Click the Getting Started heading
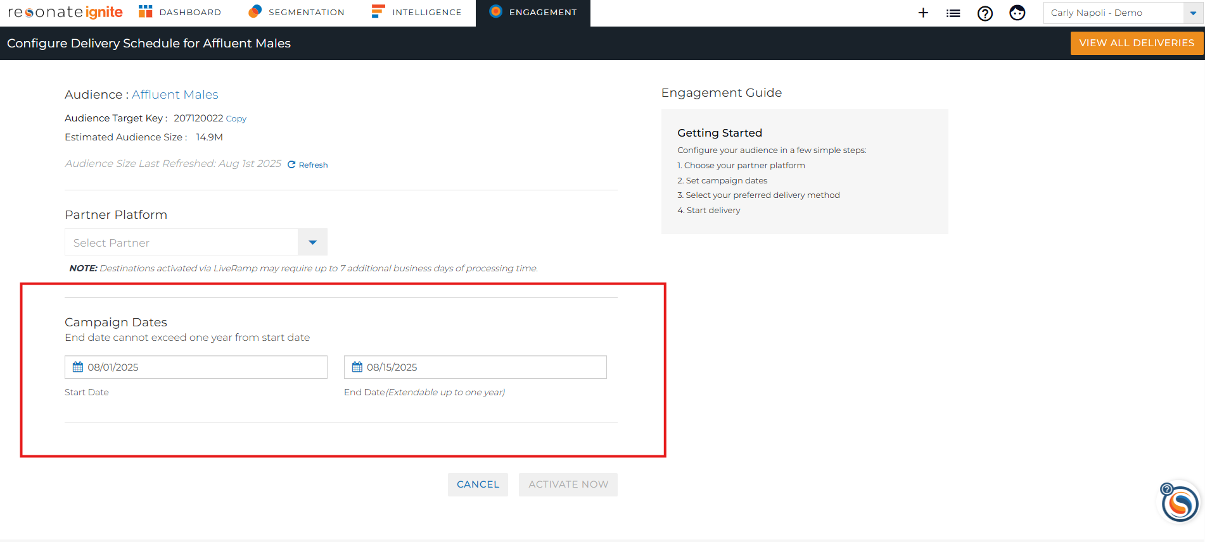The height and width of the screenshot is (542, 1205). (x=720, y=133)
